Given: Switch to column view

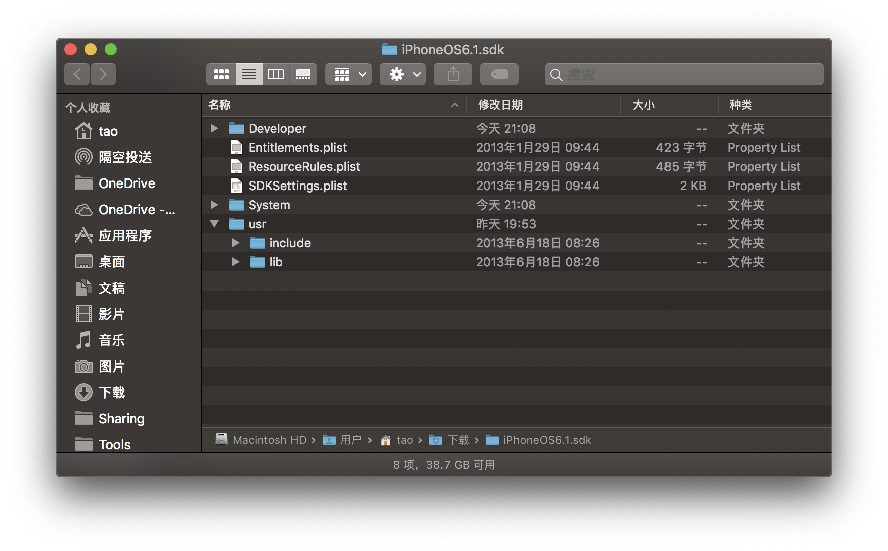Looking at the screenshot, I should [276, 74].
